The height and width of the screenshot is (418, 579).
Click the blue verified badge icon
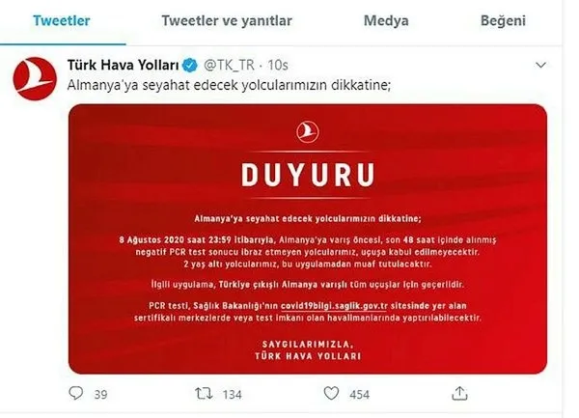point(190,66)
